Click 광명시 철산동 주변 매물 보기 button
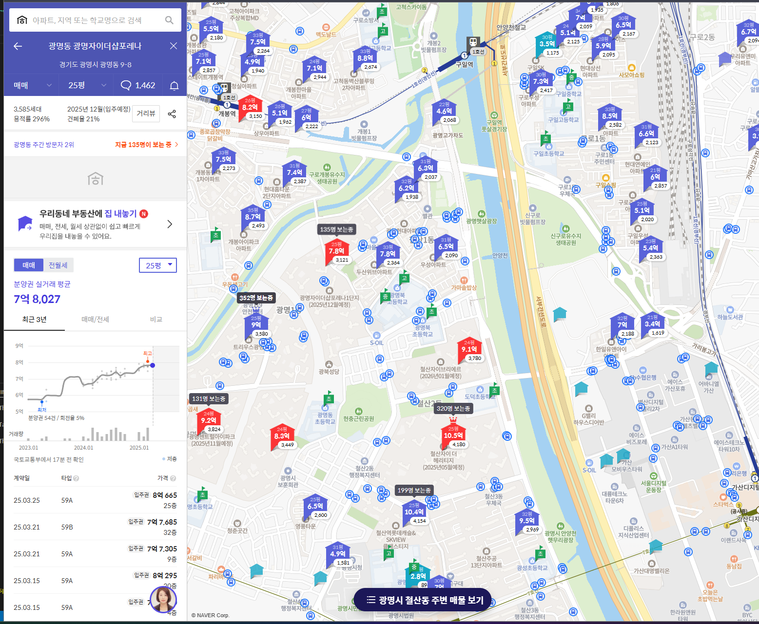 (x=422, y=600)
